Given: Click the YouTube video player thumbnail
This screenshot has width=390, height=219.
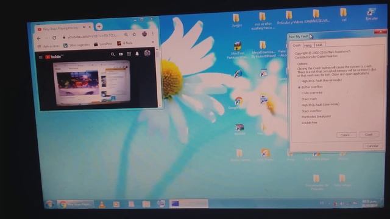Looking at the screenshot, I should pyautogui.click(x=91, y=83).
